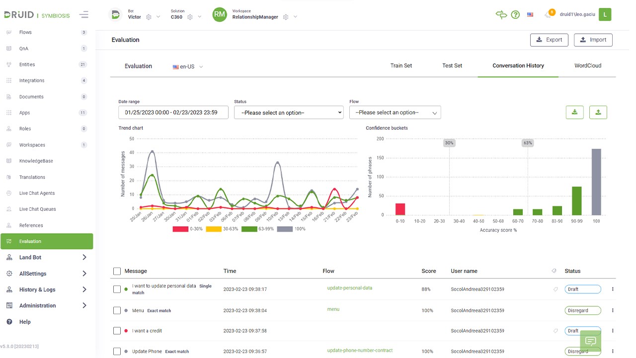Click the Export button

point(549,40)
